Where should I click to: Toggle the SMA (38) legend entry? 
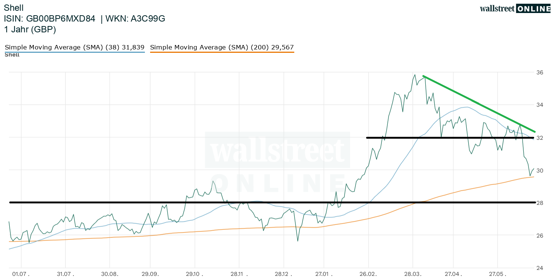[74, 47]
